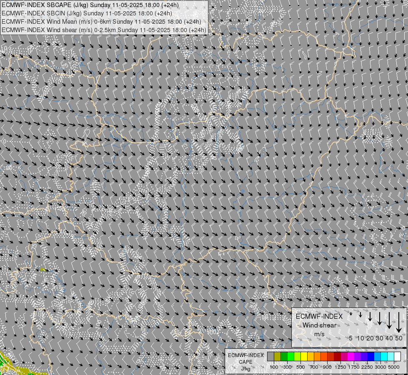Click the 1250 tick label on CAPE scale

click(340, 367)
